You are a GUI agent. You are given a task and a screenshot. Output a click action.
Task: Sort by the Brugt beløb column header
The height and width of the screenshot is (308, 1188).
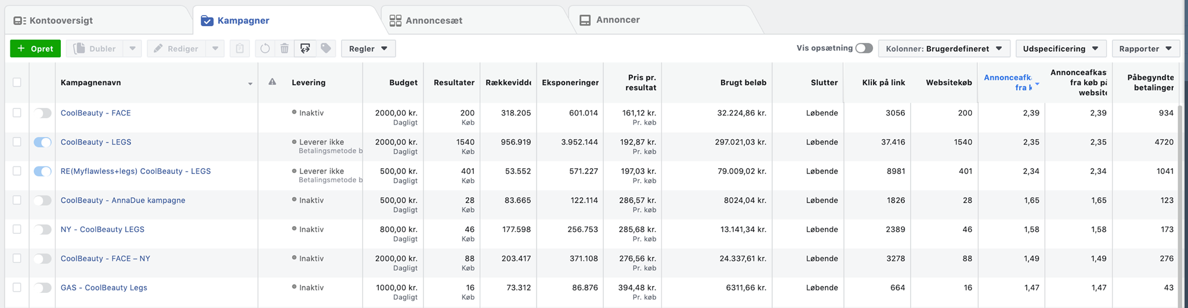coord(743,82)
